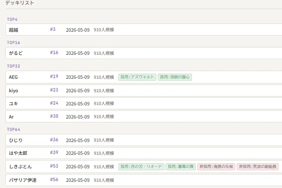Click rank #23 in kiyo row

54,90
